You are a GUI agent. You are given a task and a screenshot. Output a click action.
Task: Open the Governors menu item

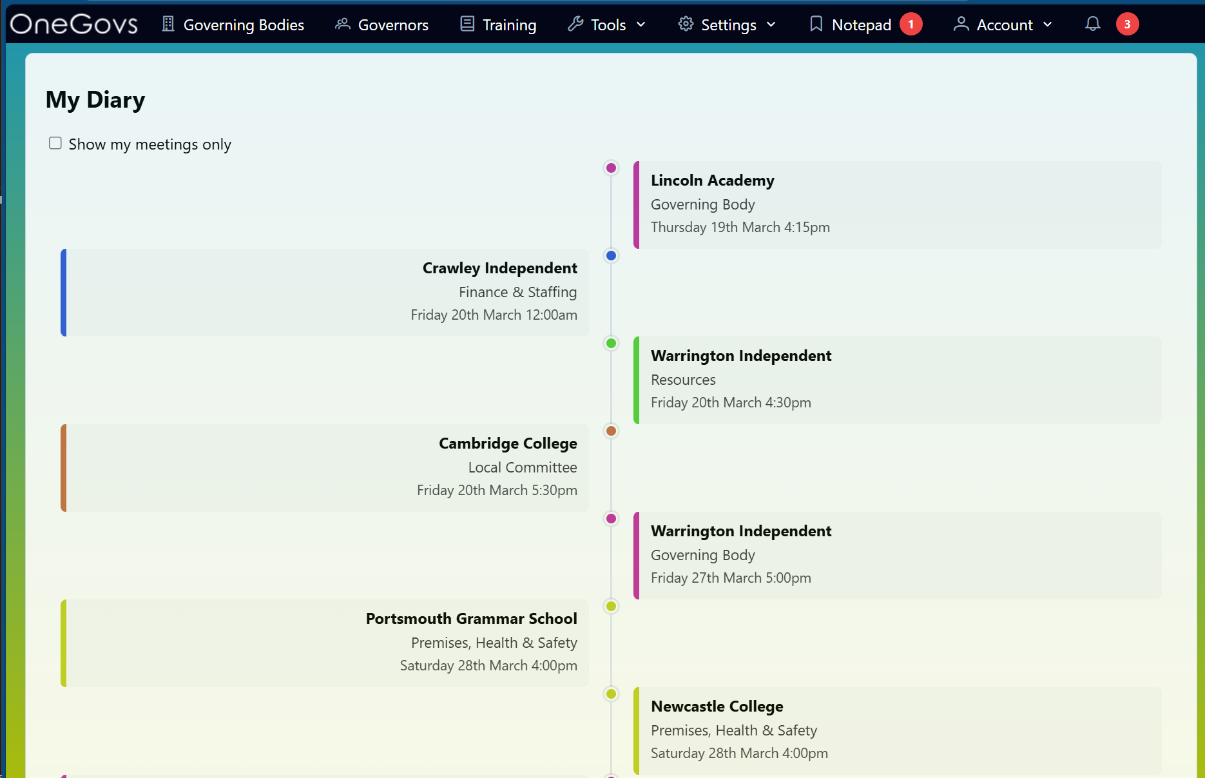[381, 24]
